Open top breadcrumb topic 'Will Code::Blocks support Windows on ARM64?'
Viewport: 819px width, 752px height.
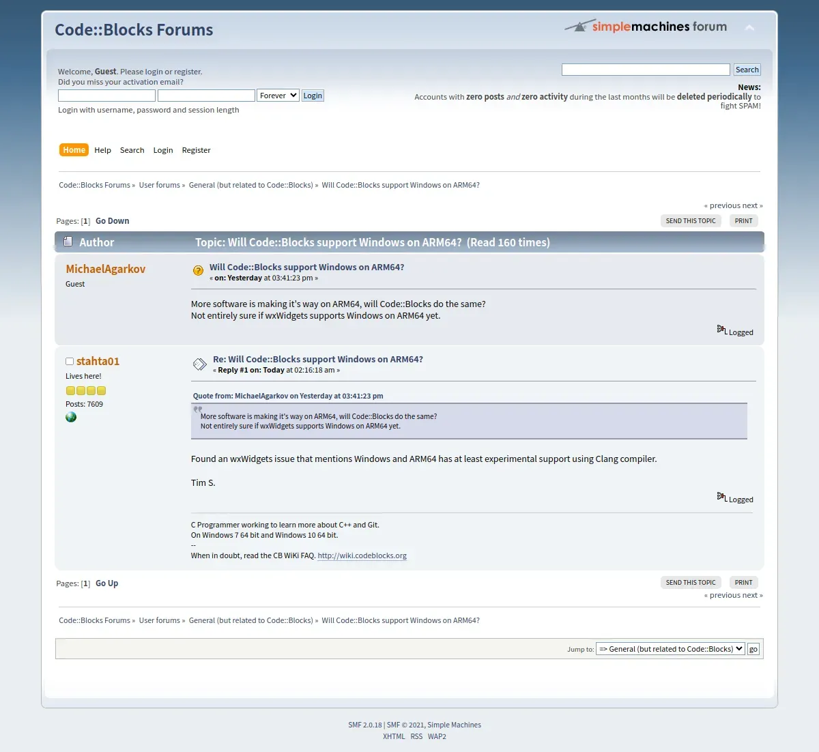pyautogui.click(x=401, y=185)
